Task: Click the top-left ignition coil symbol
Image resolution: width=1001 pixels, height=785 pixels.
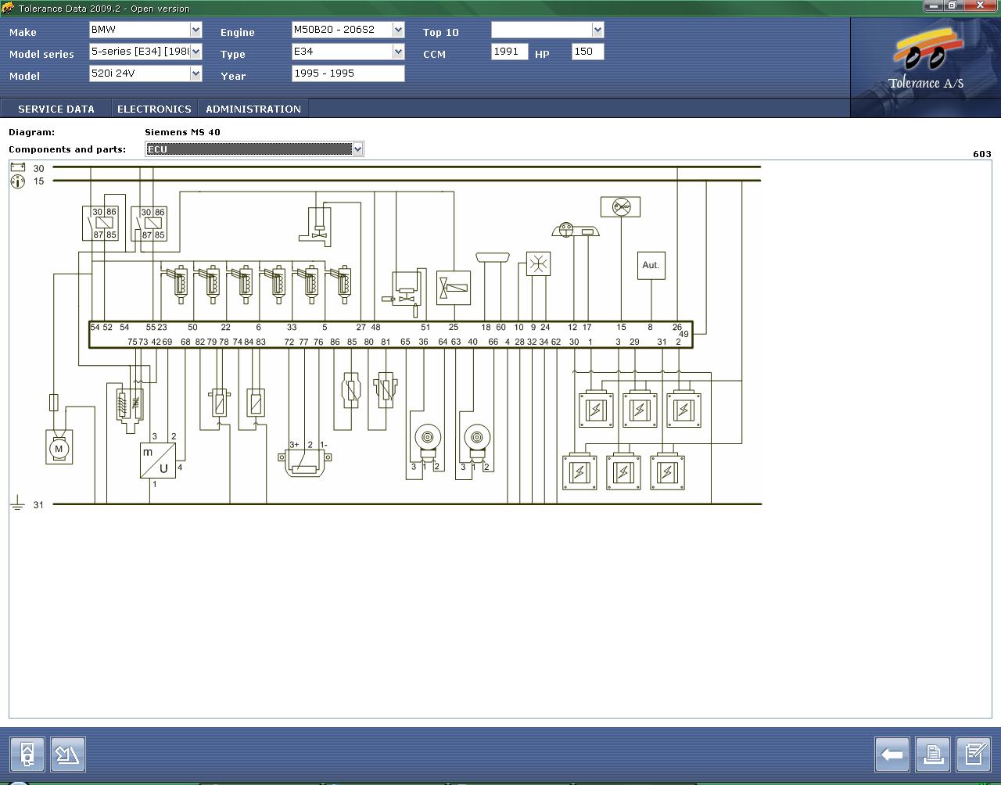Action: coord(596,410)
